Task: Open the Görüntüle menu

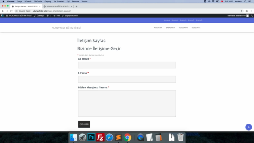Action: 38,2
